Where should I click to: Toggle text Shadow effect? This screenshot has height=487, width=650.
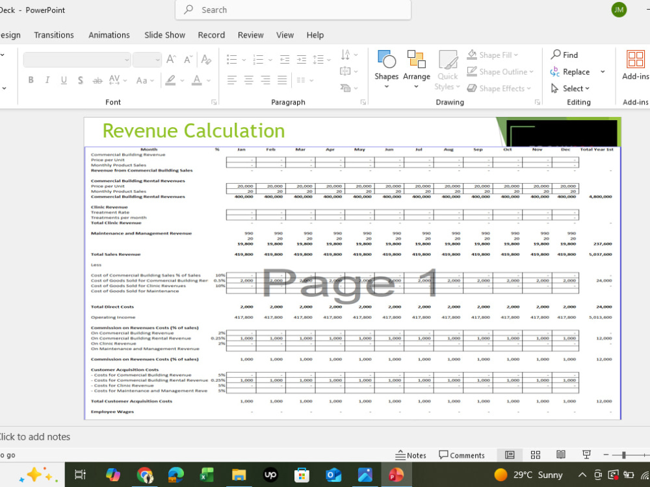point(81,80)
